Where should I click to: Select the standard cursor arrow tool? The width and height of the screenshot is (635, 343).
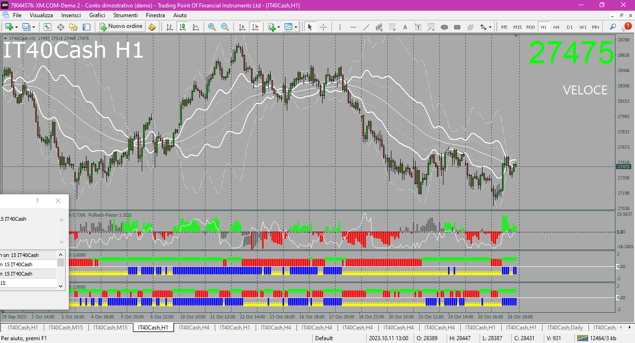tap(310, 27)
